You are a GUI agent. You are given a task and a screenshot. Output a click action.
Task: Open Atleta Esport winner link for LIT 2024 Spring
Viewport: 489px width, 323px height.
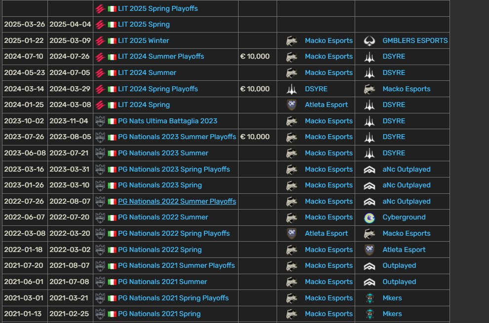coord(326,105)
